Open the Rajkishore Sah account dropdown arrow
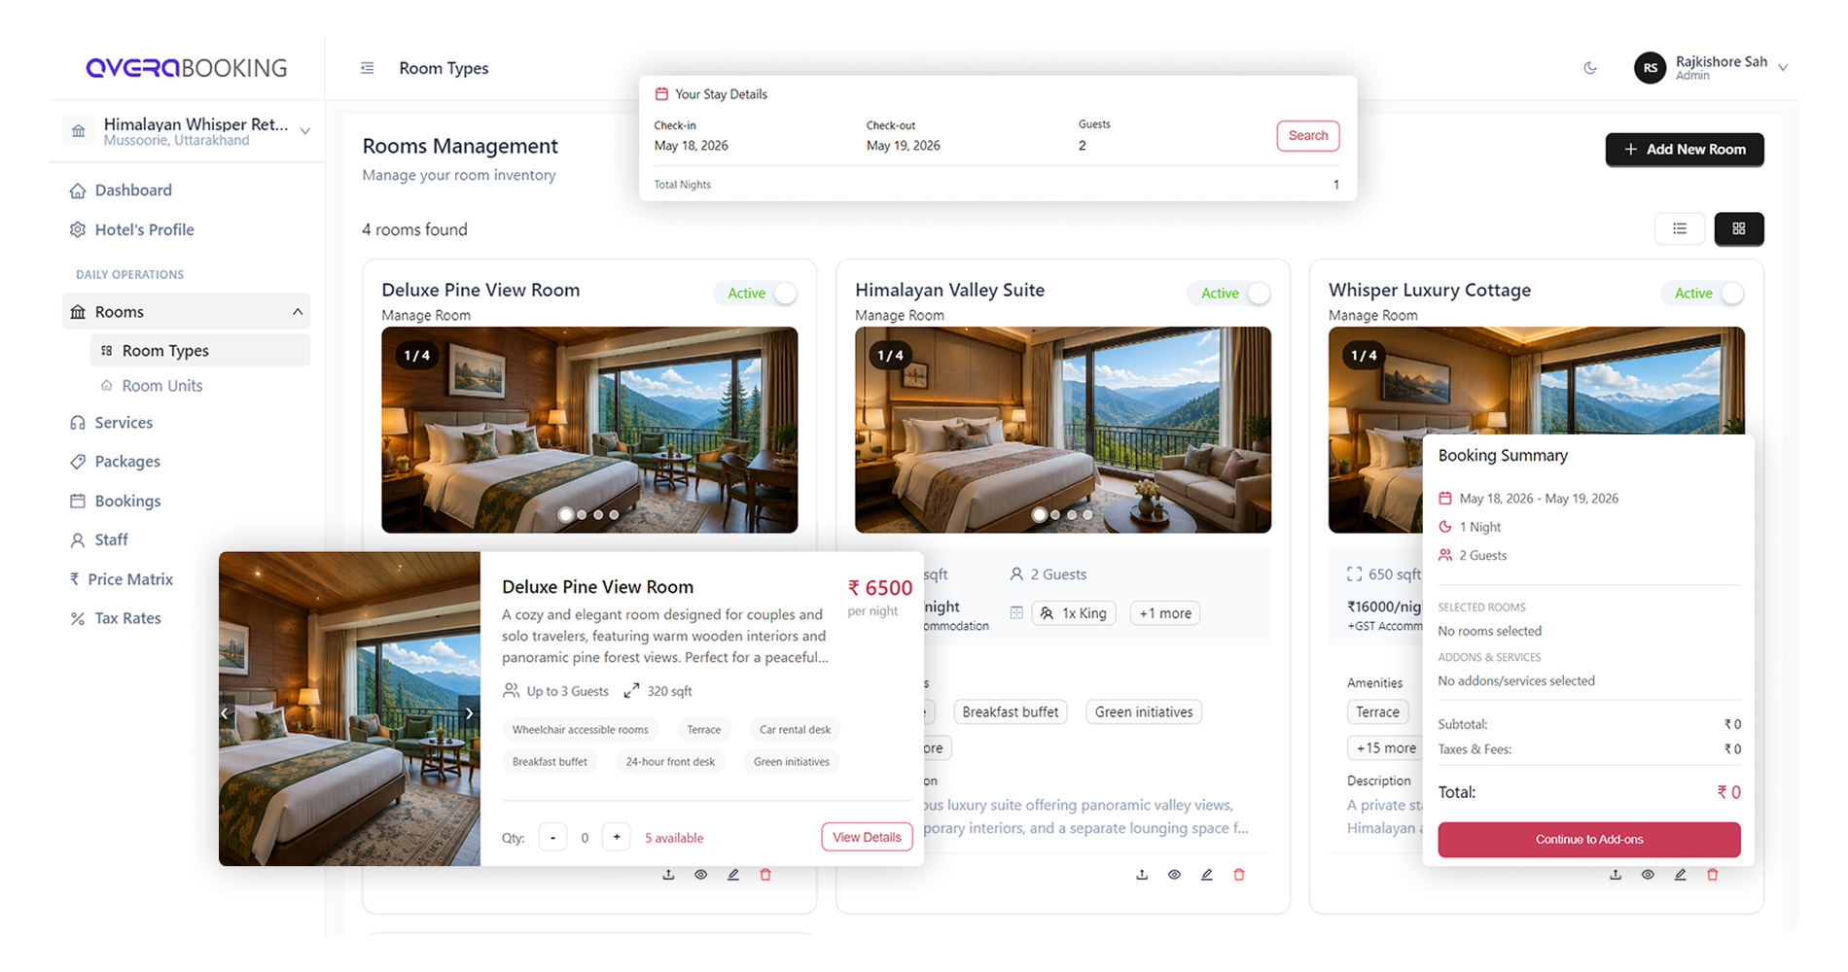 tap(1783, 68)
